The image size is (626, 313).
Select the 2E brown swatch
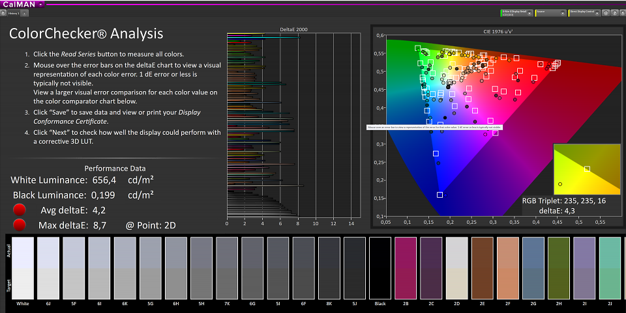483,268
